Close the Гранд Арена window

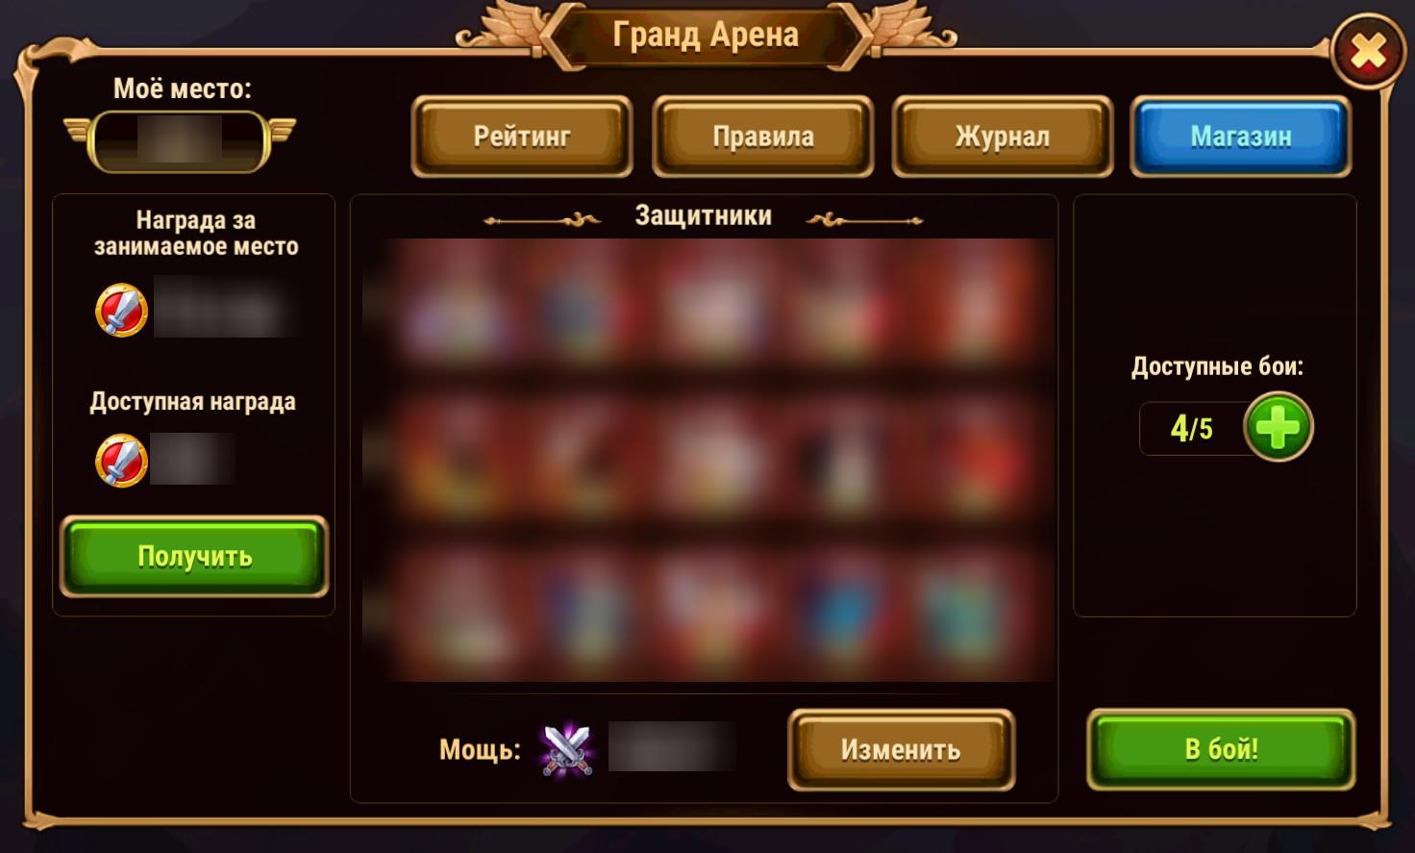pos(1368,52)
